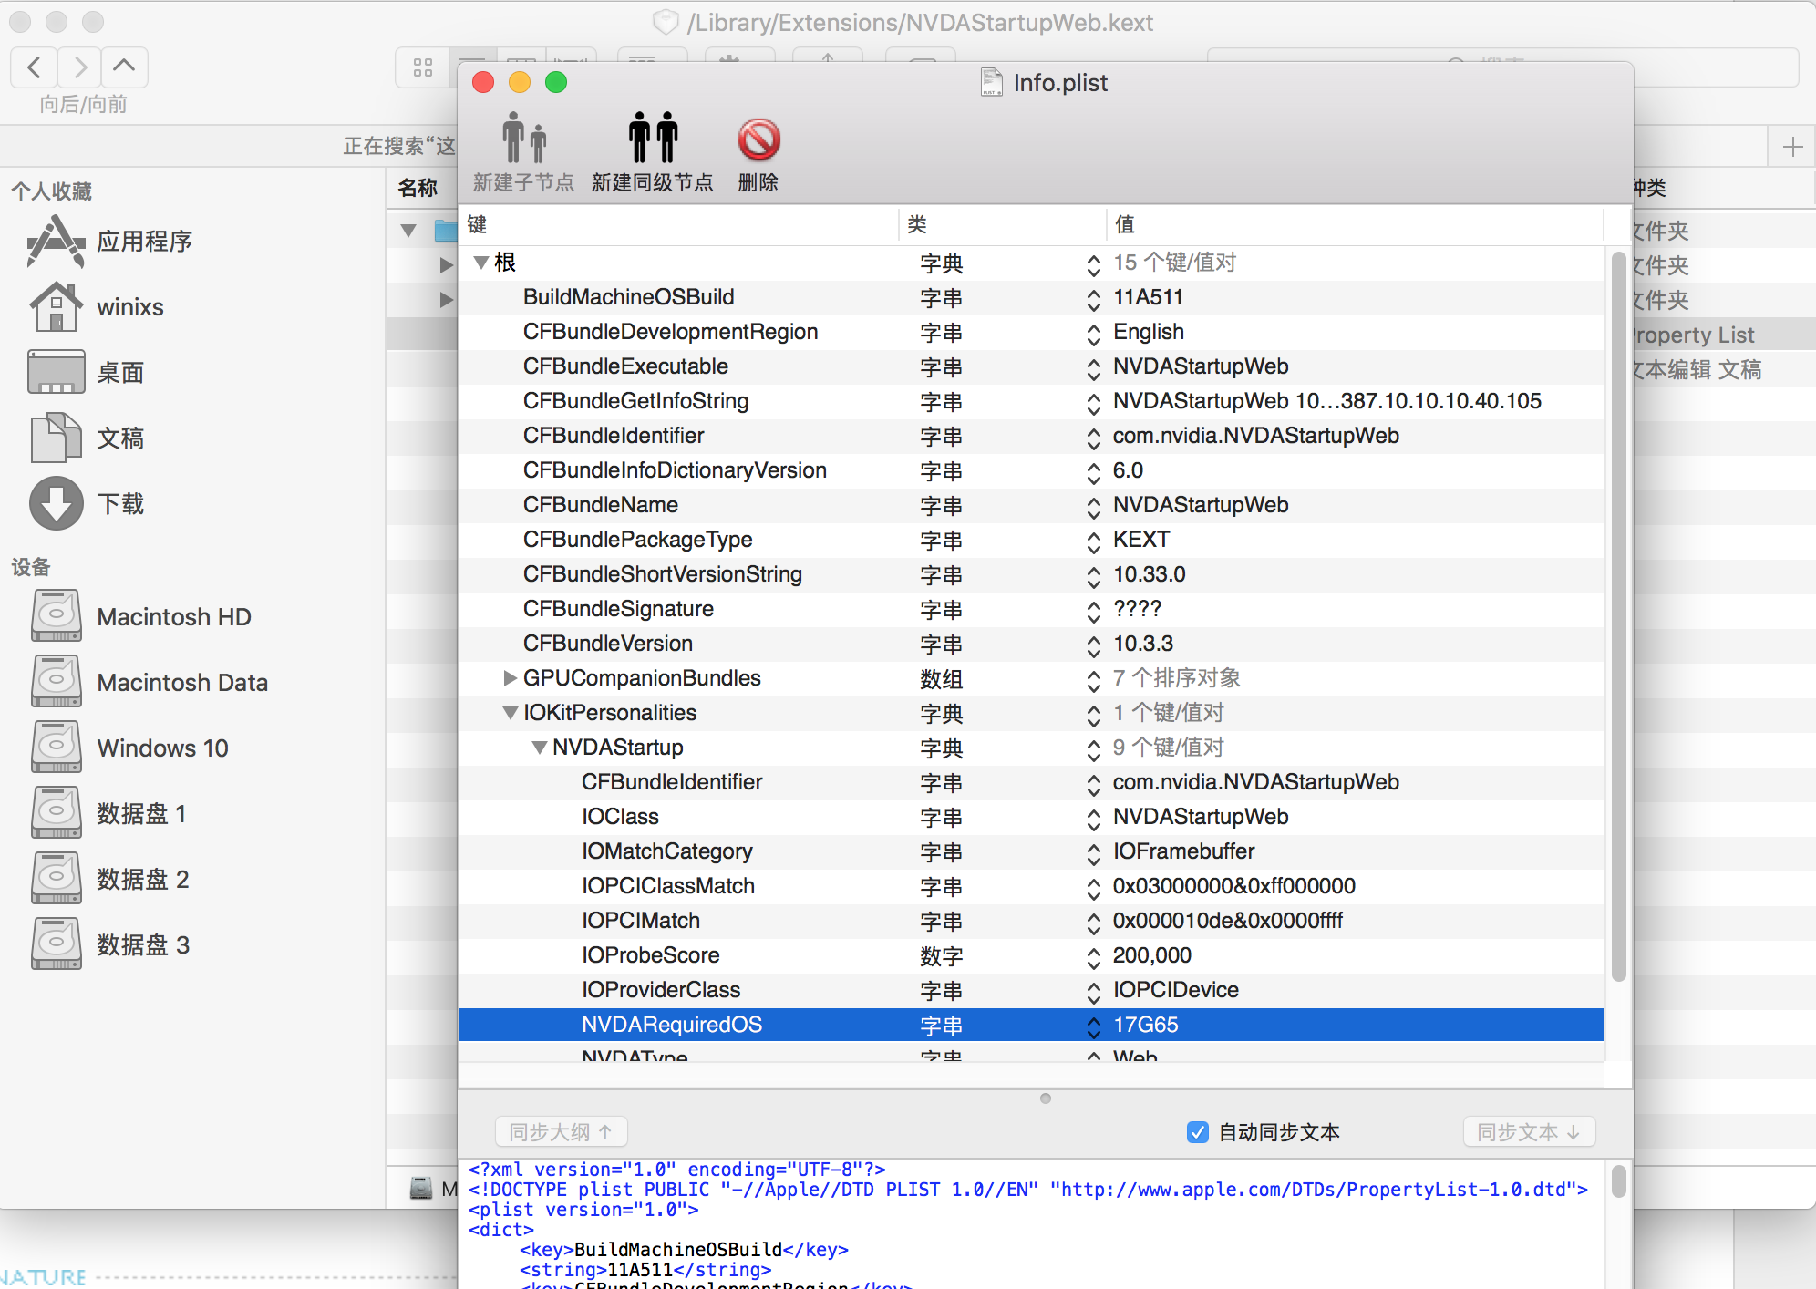
Task: Collapse the NVDAStartup dictionary
Action: pos(539,748)
